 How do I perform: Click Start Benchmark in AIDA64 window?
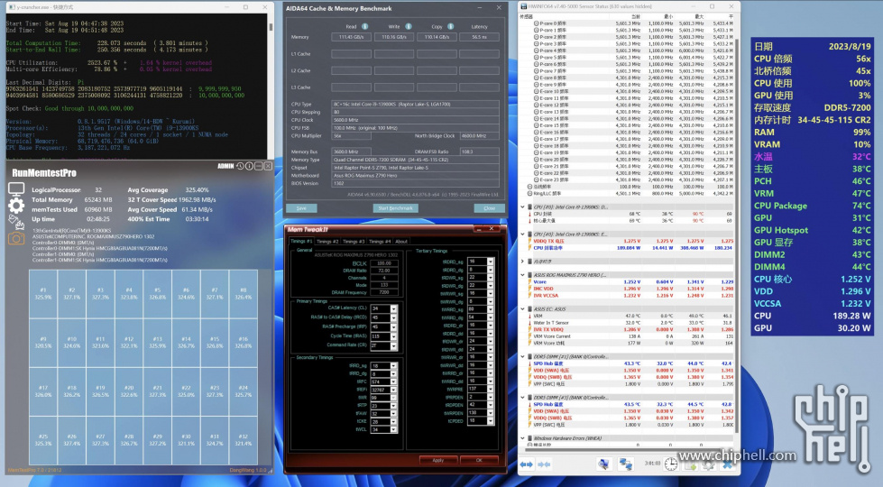(395, 208)
